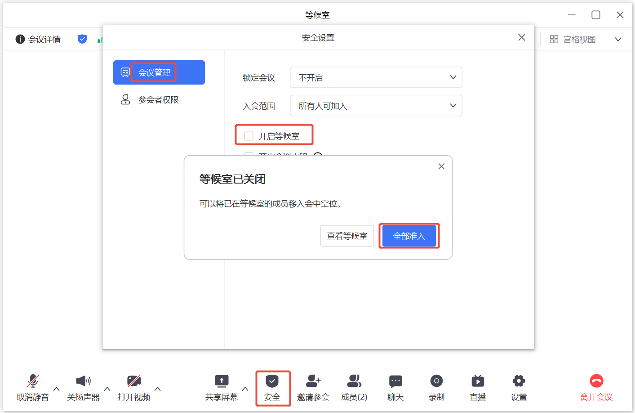Open Settings gear in bottom toolbar

point(519,382)
